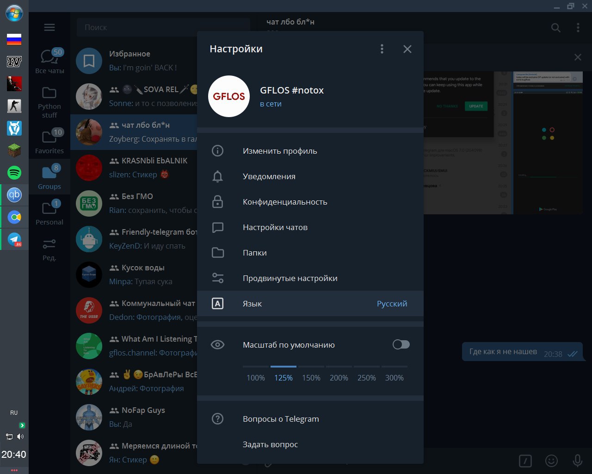
Task: Open the Меряемся длиной chat
Action: (134, 453)
